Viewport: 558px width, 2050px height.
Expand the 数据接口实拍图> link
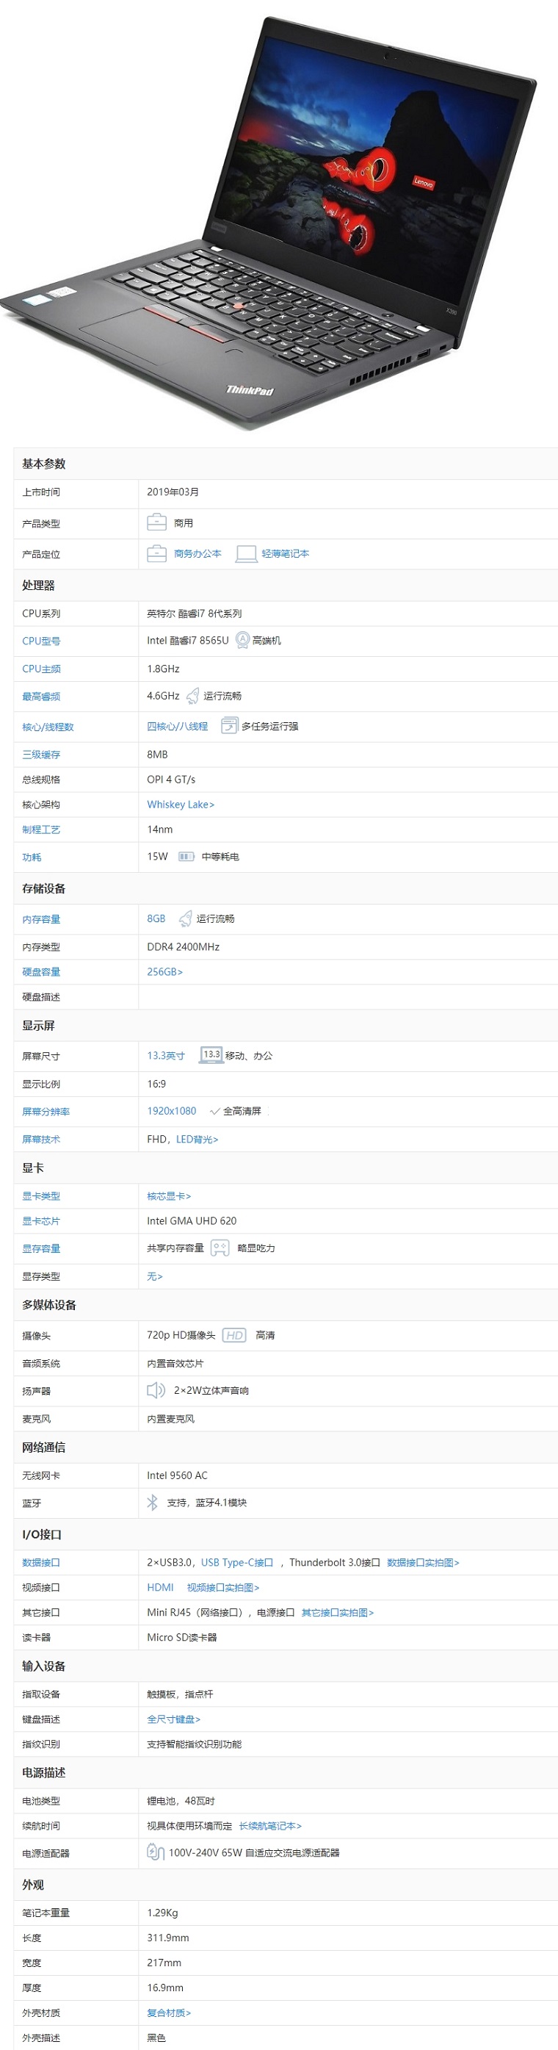click(x=423, y=1562)
